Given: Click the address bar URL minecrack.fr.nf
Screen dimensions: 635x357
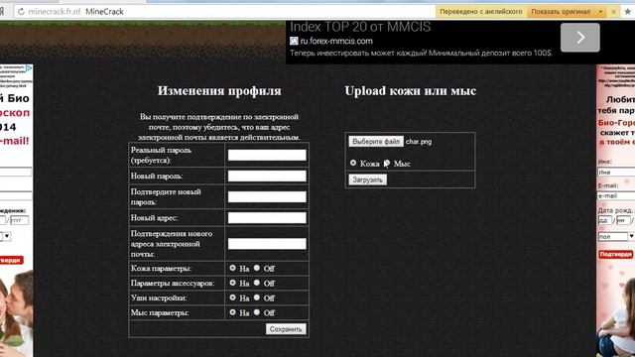Looking at the screenshot, I should (x=55, y=12).
